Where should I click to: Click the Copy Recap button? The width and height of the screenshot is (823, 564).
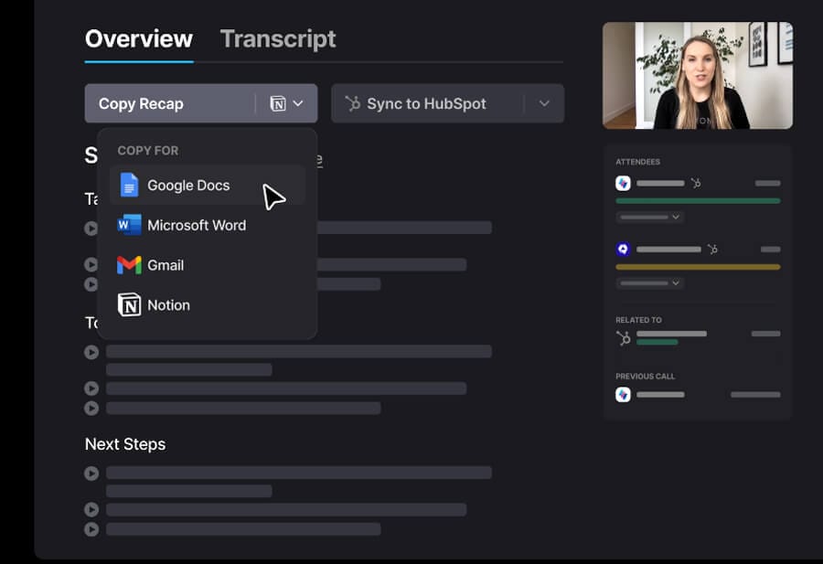coord(201,103)
